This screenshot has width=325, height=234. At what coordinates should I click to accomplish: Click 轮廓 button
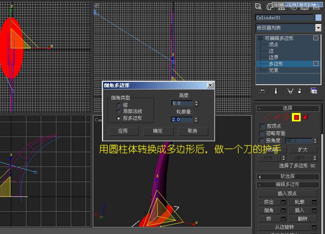tap(300, 202)
